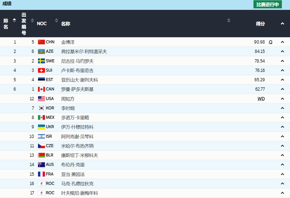
Task: Toggle chevron on 多诺万·卡里略 row
Action: (282, 117)
